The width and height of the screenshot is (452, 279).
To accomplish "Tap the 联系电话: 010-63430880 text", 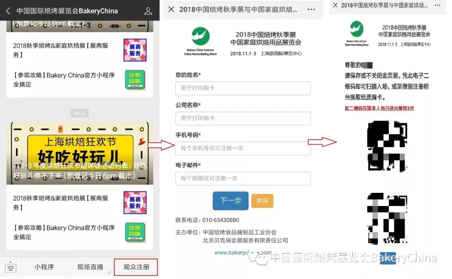I will tap(207, 220).
